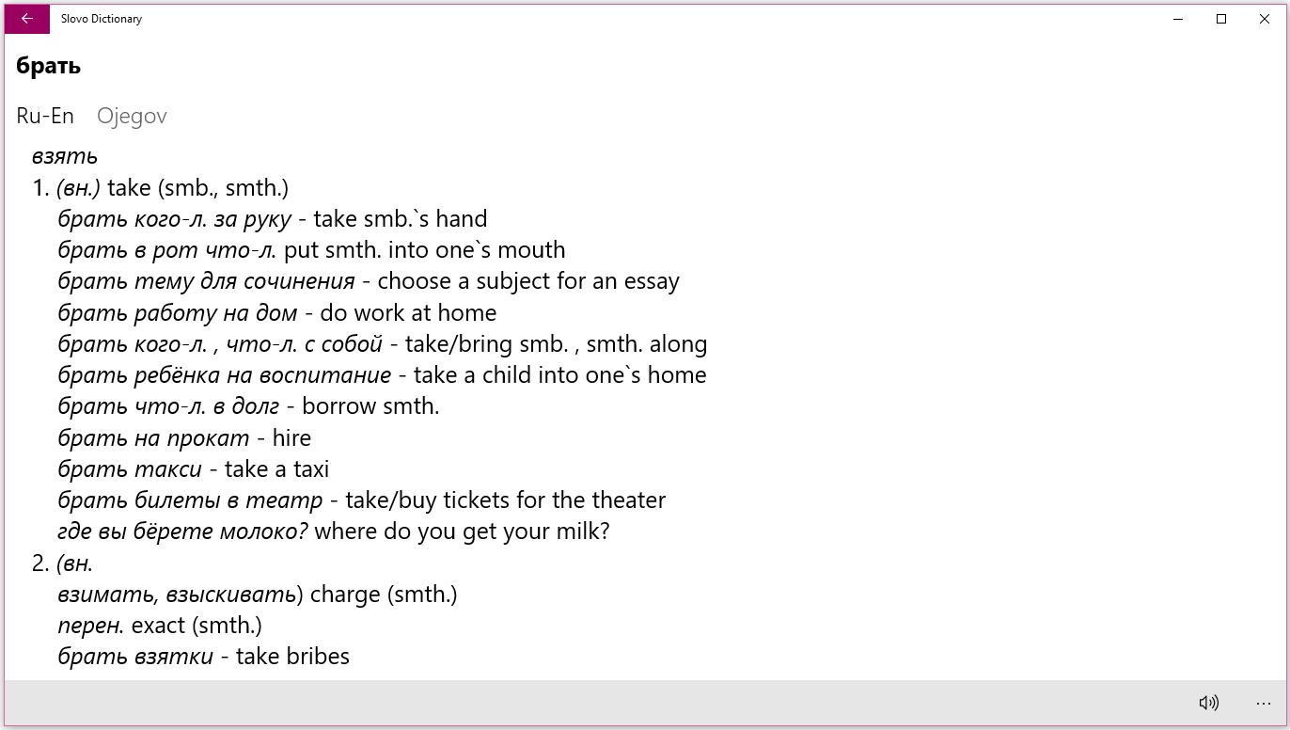
Task: Maximize the Slovo Dictionary window
Action: pos(1221,19)
